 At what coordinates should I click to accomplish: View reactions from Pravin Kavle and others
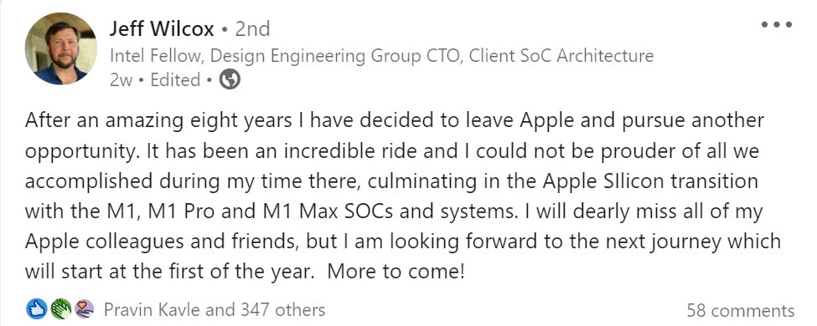(215, 310)
